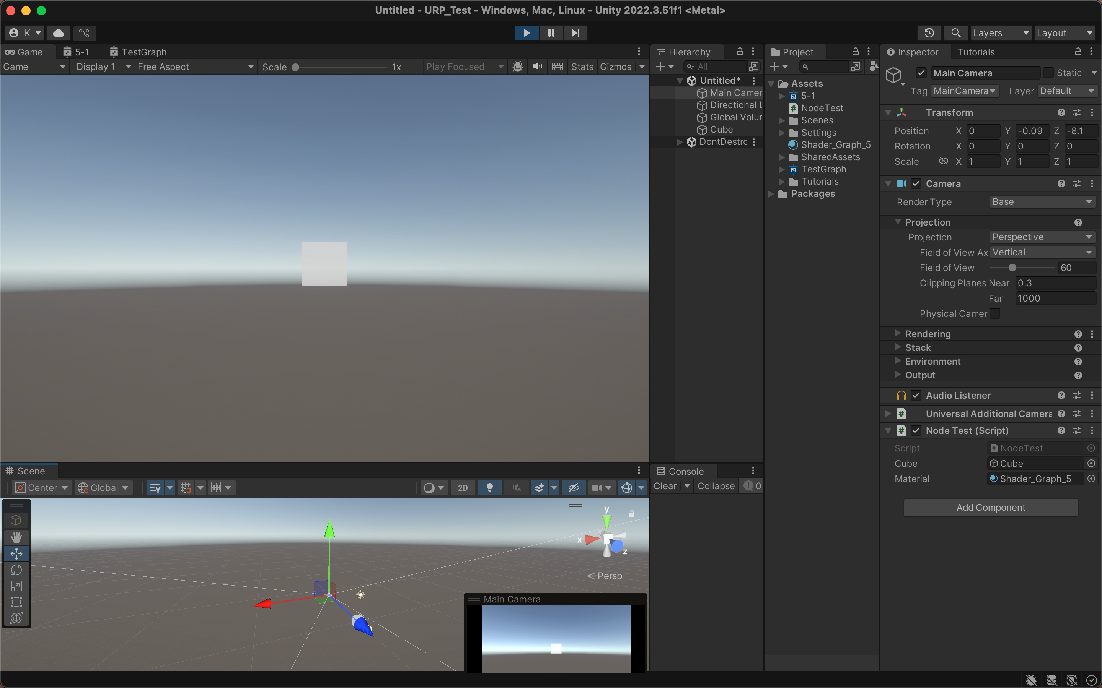
Task: Enable the Physical Camera checkbox
Action: [995, 313]
